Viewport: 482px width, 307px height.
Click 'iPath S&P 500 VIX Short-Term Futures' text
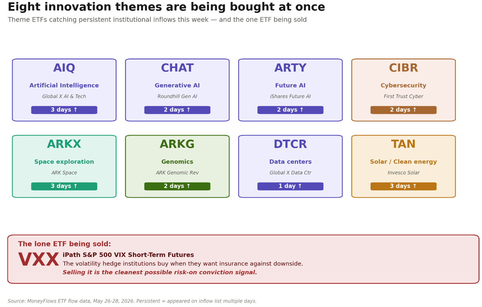point(128,255)
